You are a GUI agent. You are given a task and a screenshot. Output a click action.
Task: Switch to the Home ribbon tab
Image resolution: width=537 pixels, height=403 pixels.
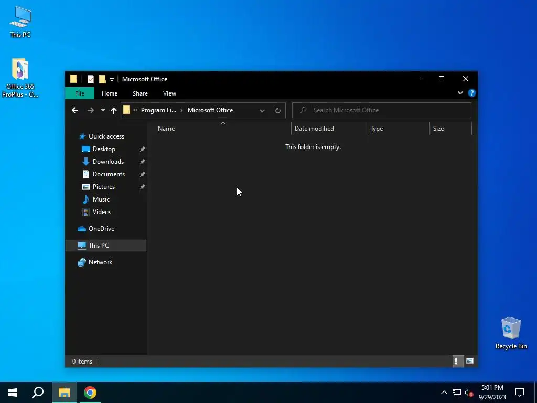110,93
